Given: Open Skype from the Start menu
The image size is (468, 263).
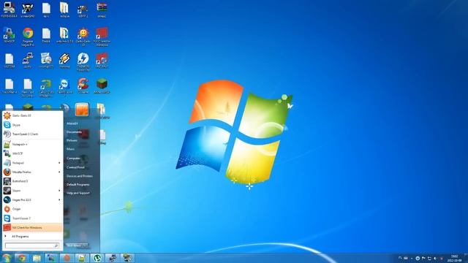Looking at the screenshot, I should [32, 125].
